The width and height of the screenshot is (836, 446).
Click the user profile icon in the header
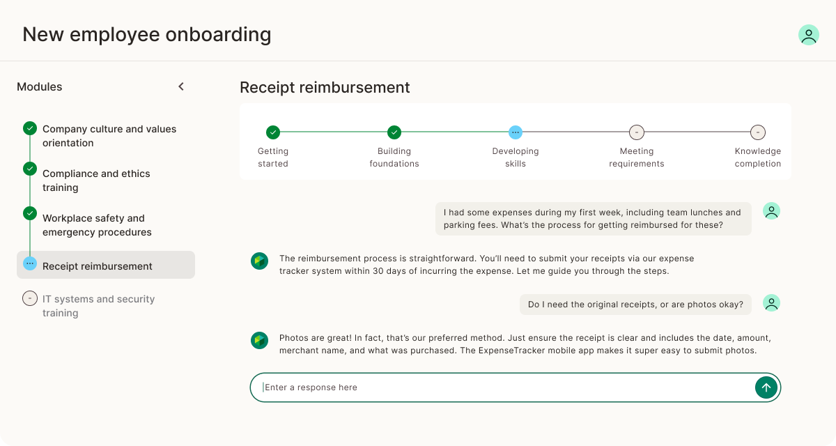point(808,33)
